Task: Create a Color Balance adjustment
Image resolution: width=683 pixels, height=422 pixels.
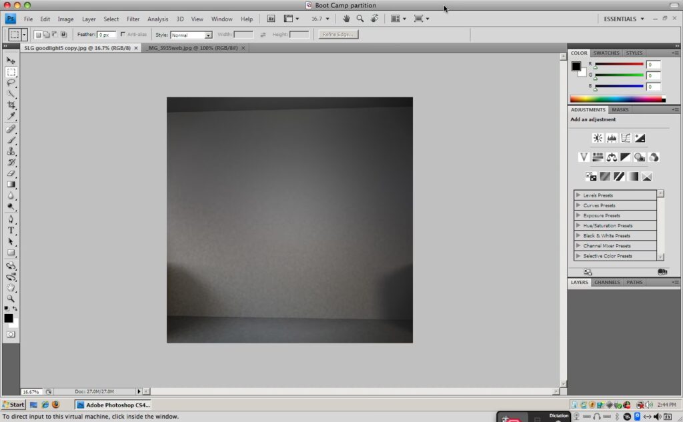Action: 612,157
